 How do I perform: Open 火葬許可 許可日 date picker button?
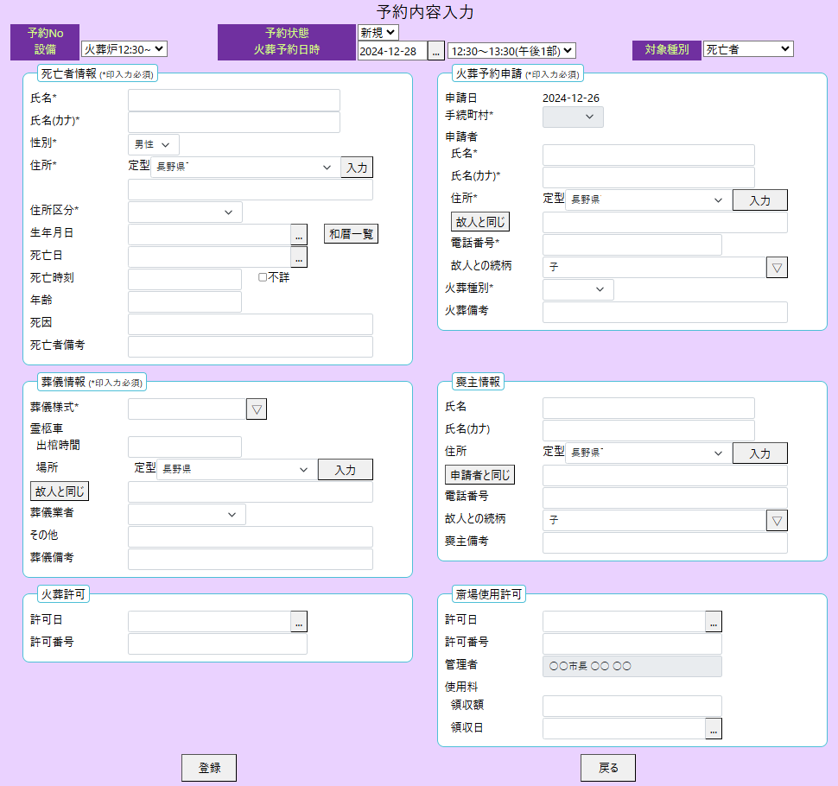click(x=299, y=621)
